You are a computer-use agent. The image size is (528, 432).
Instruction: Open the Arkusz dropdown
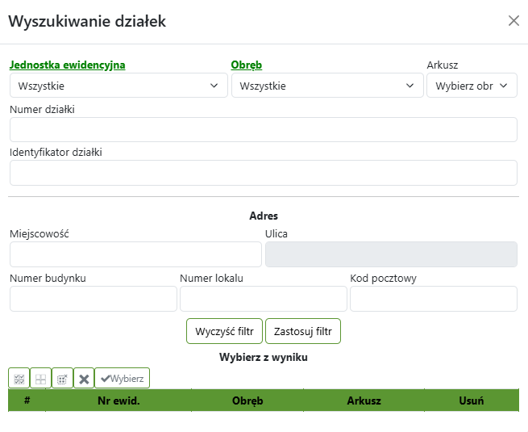coord(472,86)
